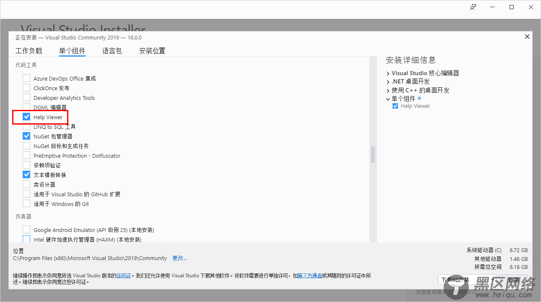Close the installer dialog with X
The width and height of the screenshot is (541, 302).
(x=527, y=37)
